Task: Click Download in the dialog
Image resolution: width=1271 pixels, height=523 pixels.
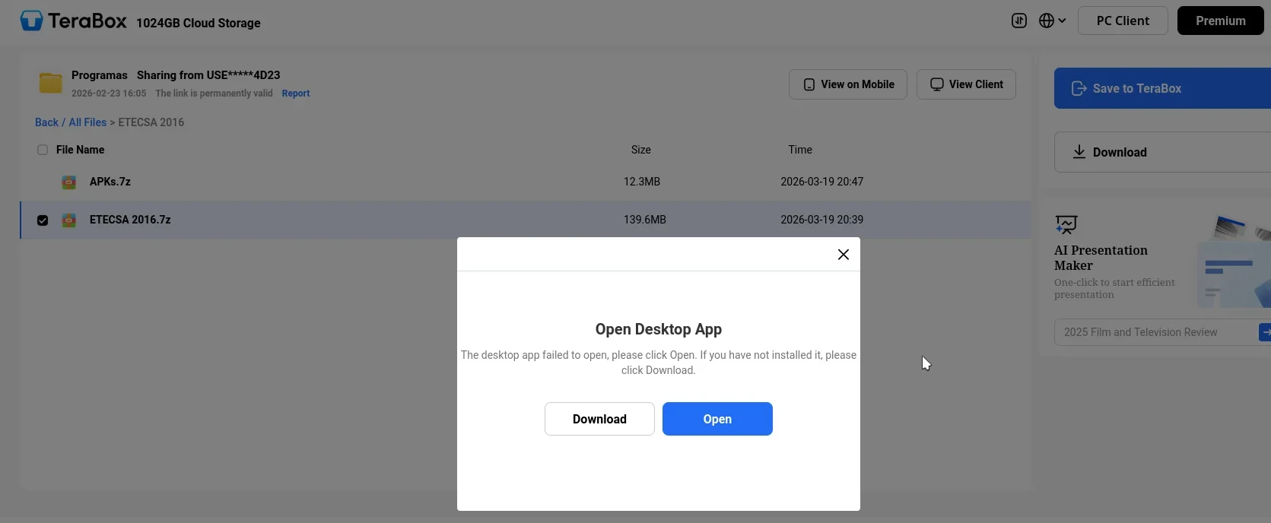Action: click(x=599, y=419)
